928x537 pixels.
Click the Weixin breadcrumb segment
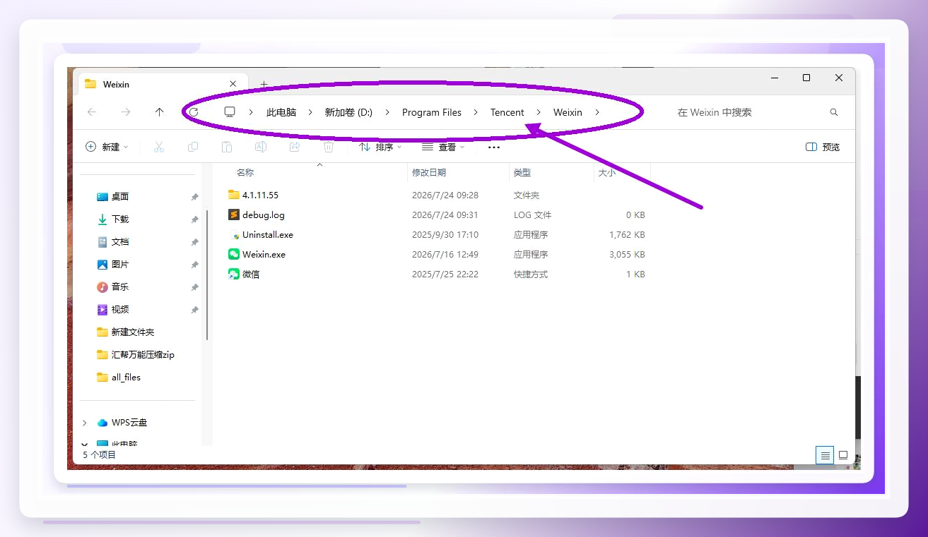568,112
